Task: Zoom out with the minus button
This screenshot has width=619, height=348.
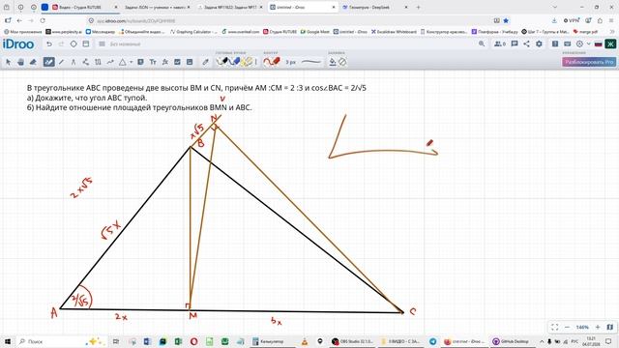Action: tap(568, 327)
